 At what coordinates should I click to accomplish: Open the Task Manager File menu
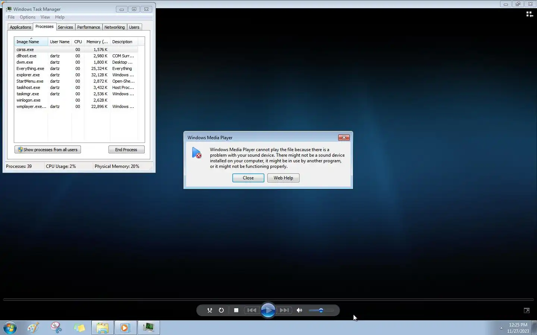[11, 17]
